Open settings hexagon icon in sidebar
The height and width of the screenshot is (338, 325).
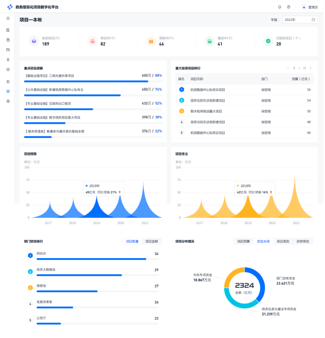coord(8,101)
